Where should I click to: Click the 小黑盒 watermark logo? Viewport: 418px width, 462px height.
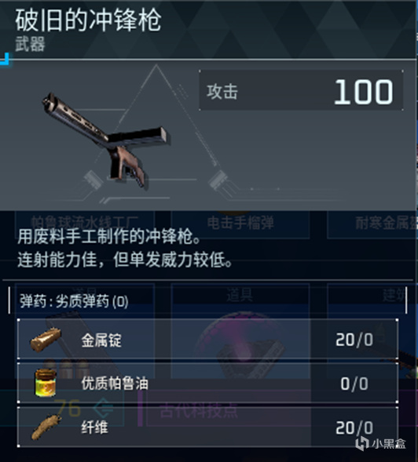[x=380, y=444]
